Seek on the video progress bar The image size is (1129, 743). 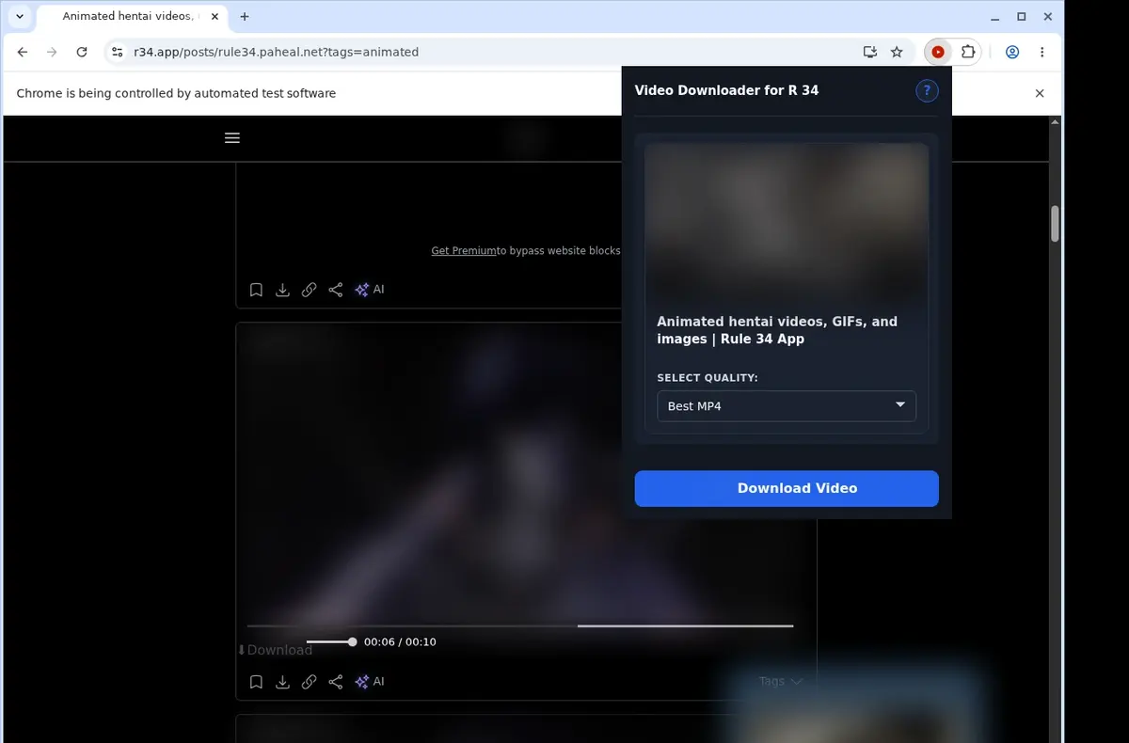pyautogui.click(x=520, y=625)
